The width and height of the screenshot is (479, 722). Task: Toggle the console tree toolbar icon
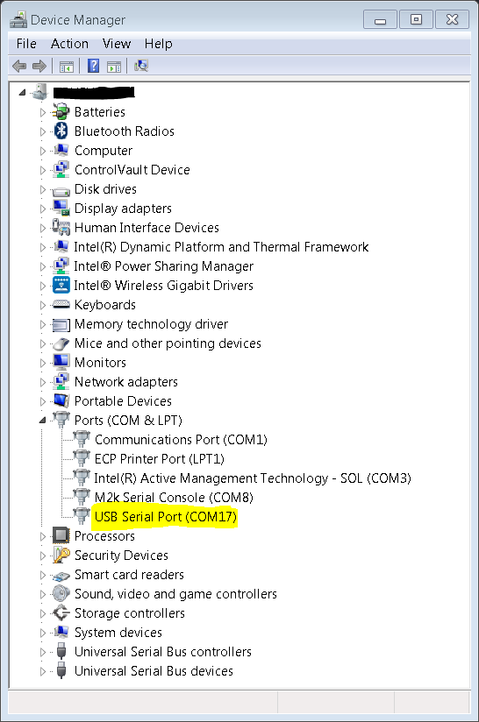coord(67,67)
